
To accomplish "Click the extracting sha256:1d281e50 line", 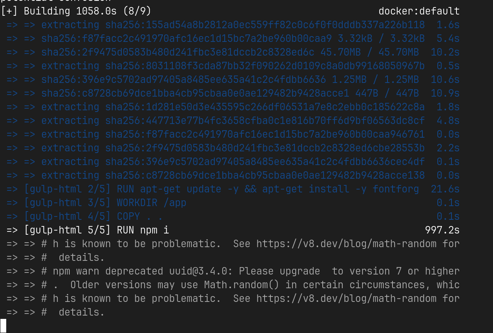I will pos(233,107).
